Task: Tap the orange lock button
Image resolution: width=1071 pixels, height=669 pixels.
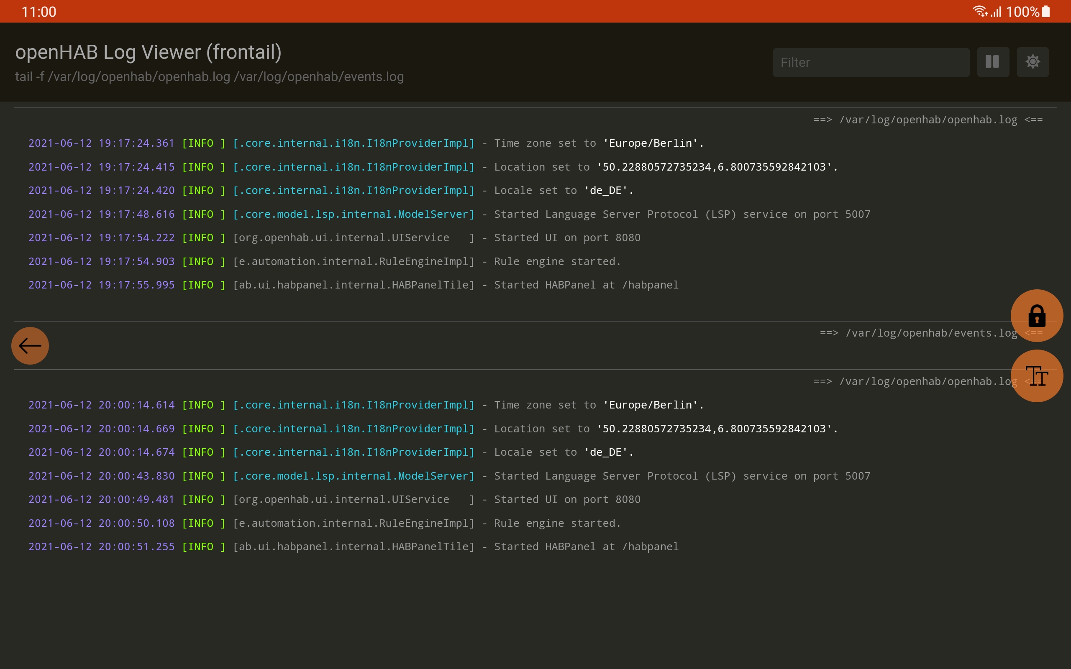Action: 1036,315
